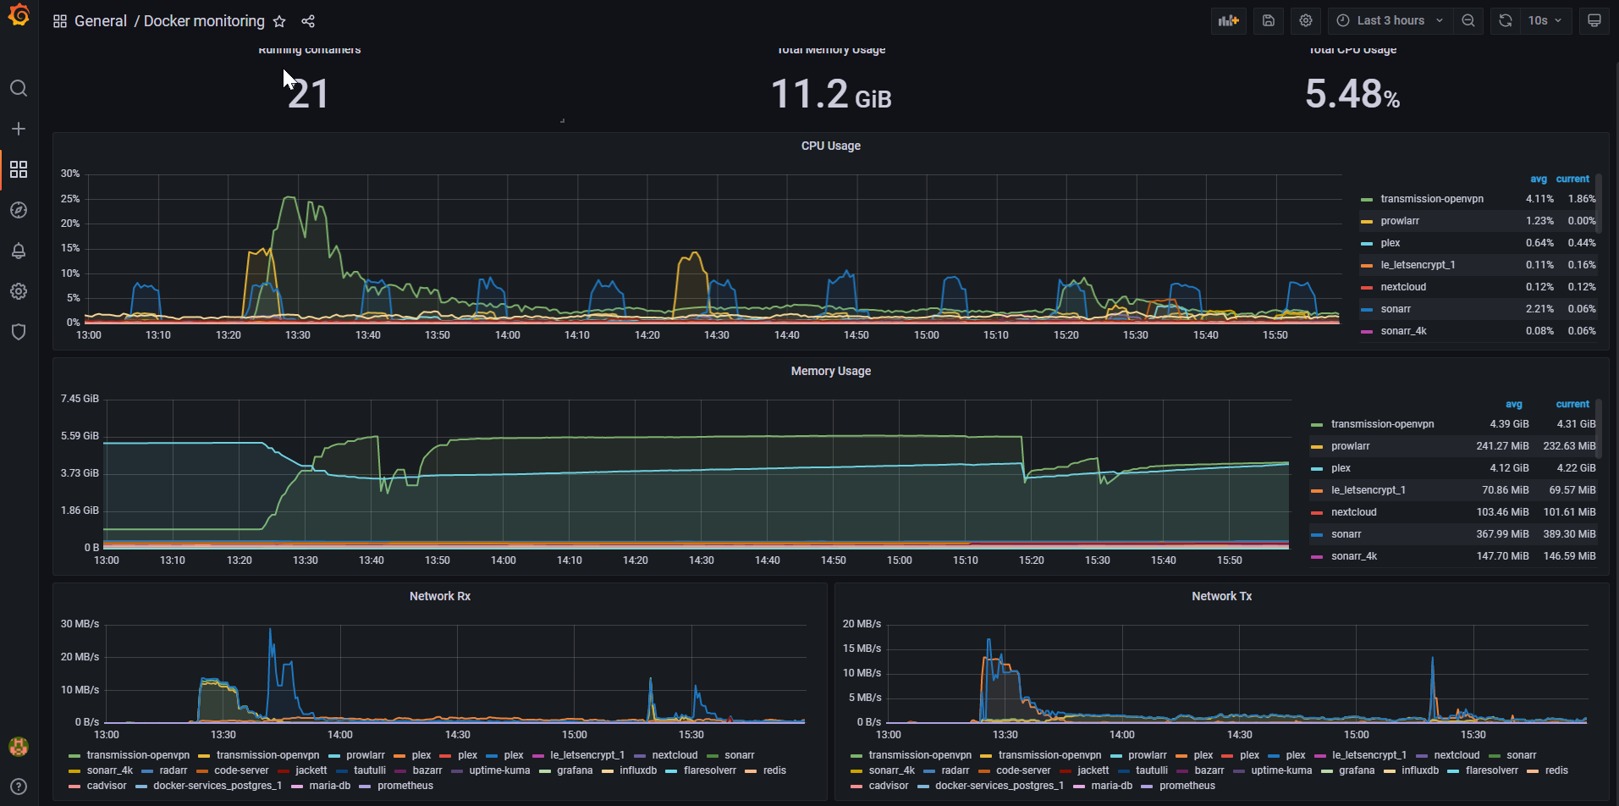Zoom out the time range with the magnifier
The height and width of the screenshot is (806, 1619).
(1468, 20)
